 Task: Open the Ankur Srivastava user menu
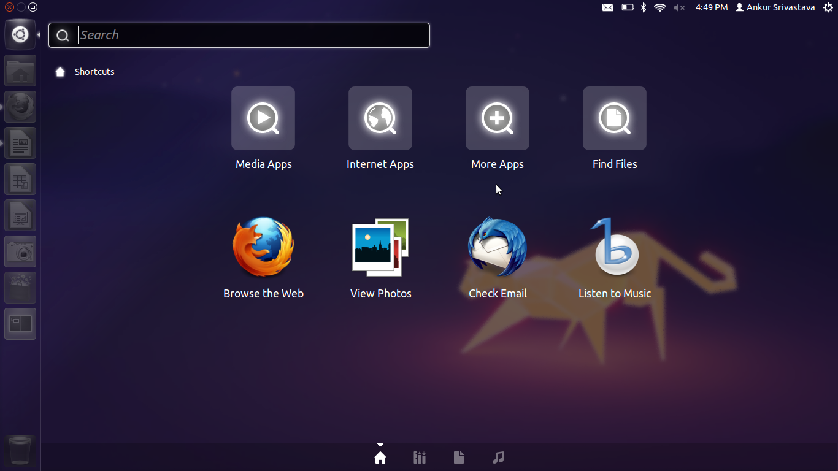point(774,7)
